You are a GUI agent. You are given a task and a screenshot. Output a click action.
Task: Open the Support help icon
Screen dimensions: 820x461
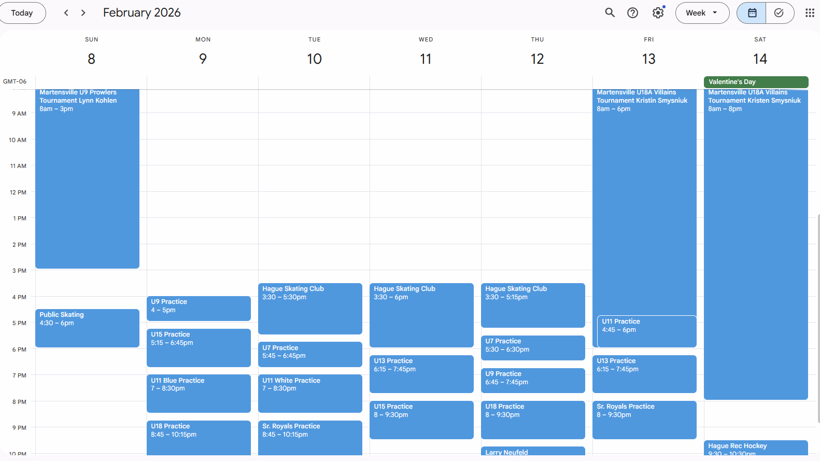pyautogui.click(x=632, y=13)
